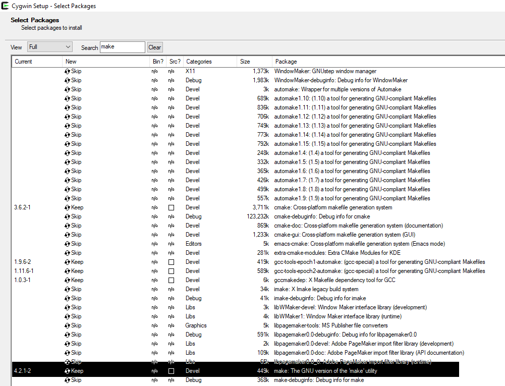This screenshot has height=386, width=505.
Task: Cycle install action for cmake-debuginfo
Action: [x=67, y=216]
